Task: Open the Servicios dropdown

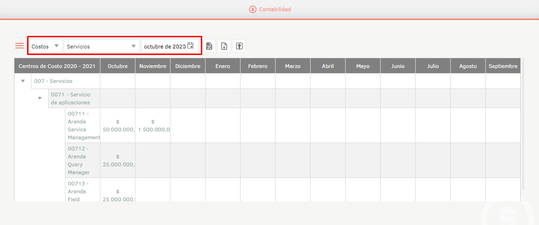Action: (x=101, y=46)
